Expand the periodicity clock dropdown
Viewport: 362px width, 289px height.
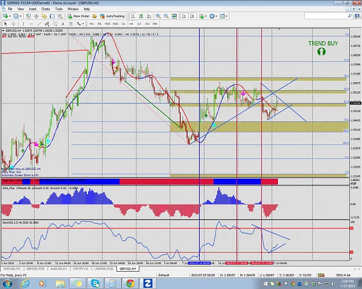pos(216,16)
